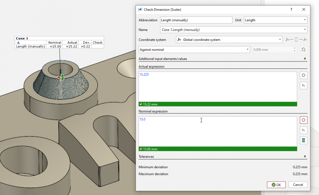Click the Fx button beside Actual expression

click(303, 85)
